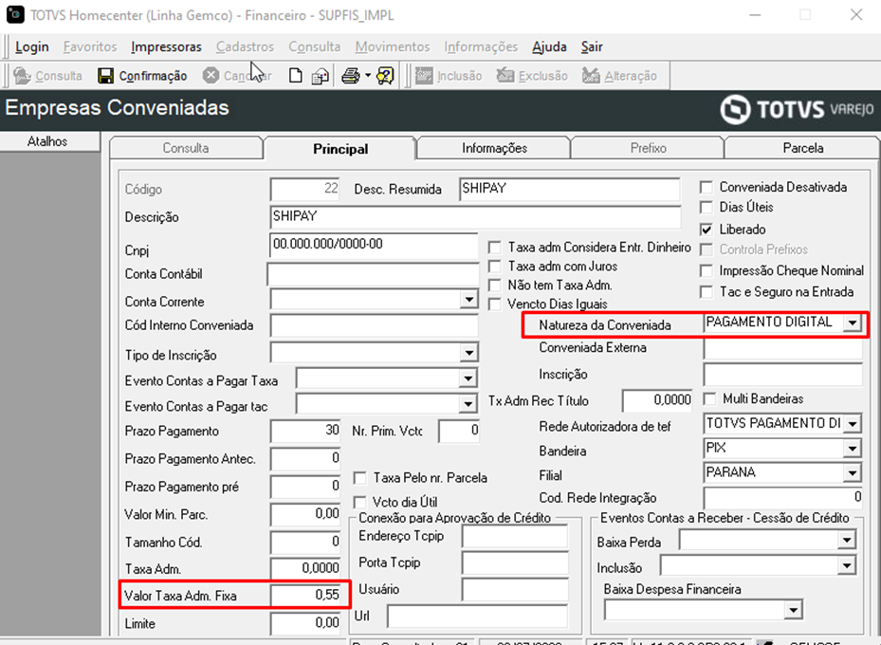This screenshot has width=881, height=645.
Task: Click the Cód Interno Conveniada field
Action: click(375, 326)
